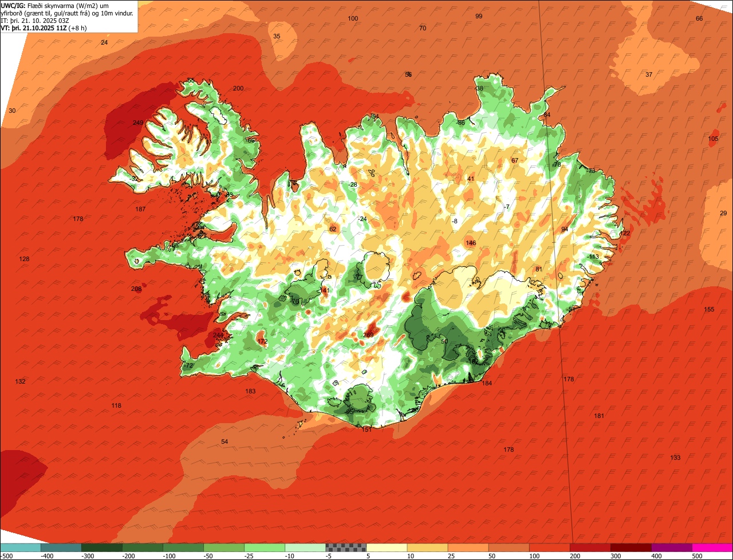Select the map value '208' on the west coast

[136, 289]
